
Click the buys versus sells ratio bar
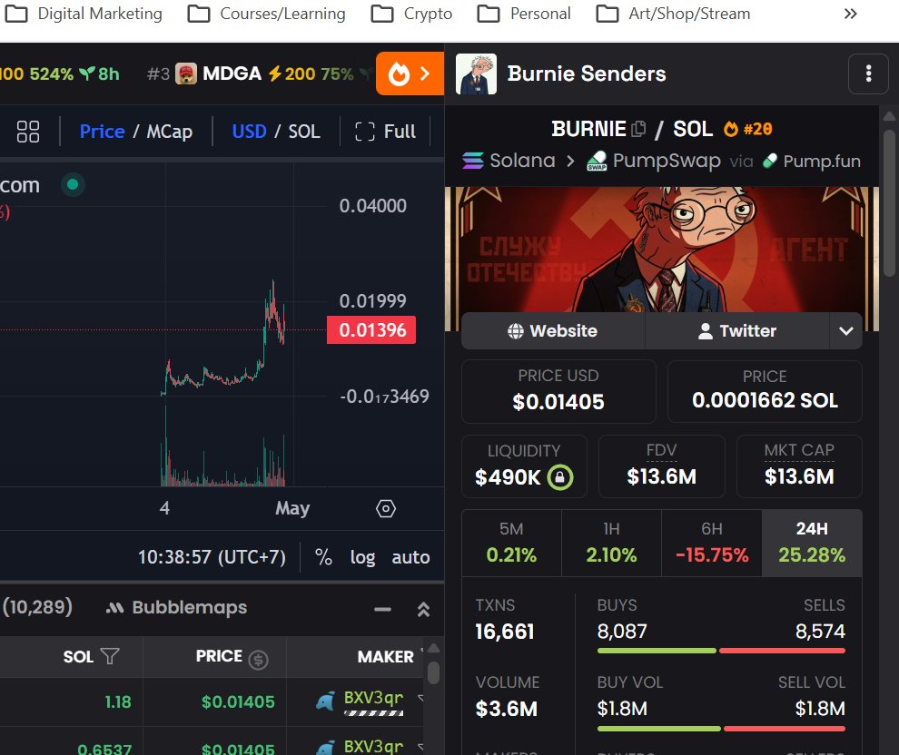(721, 651)
